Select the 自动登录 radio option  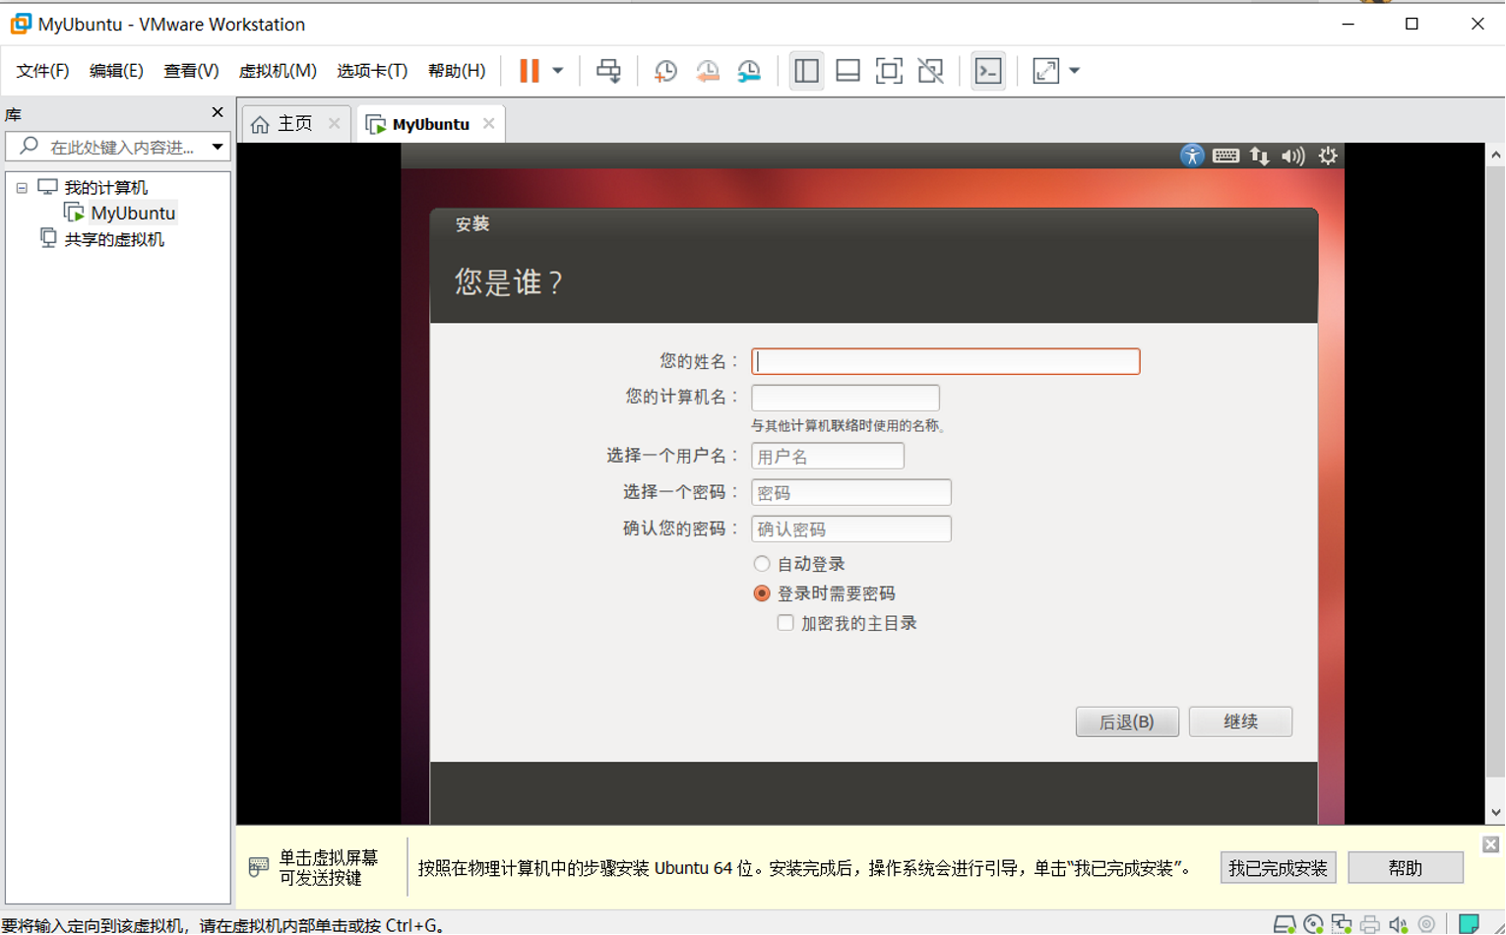point(762,563)
